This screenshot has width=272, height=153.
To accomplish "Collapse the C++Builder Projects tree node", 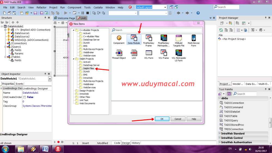I will (73, 30).
